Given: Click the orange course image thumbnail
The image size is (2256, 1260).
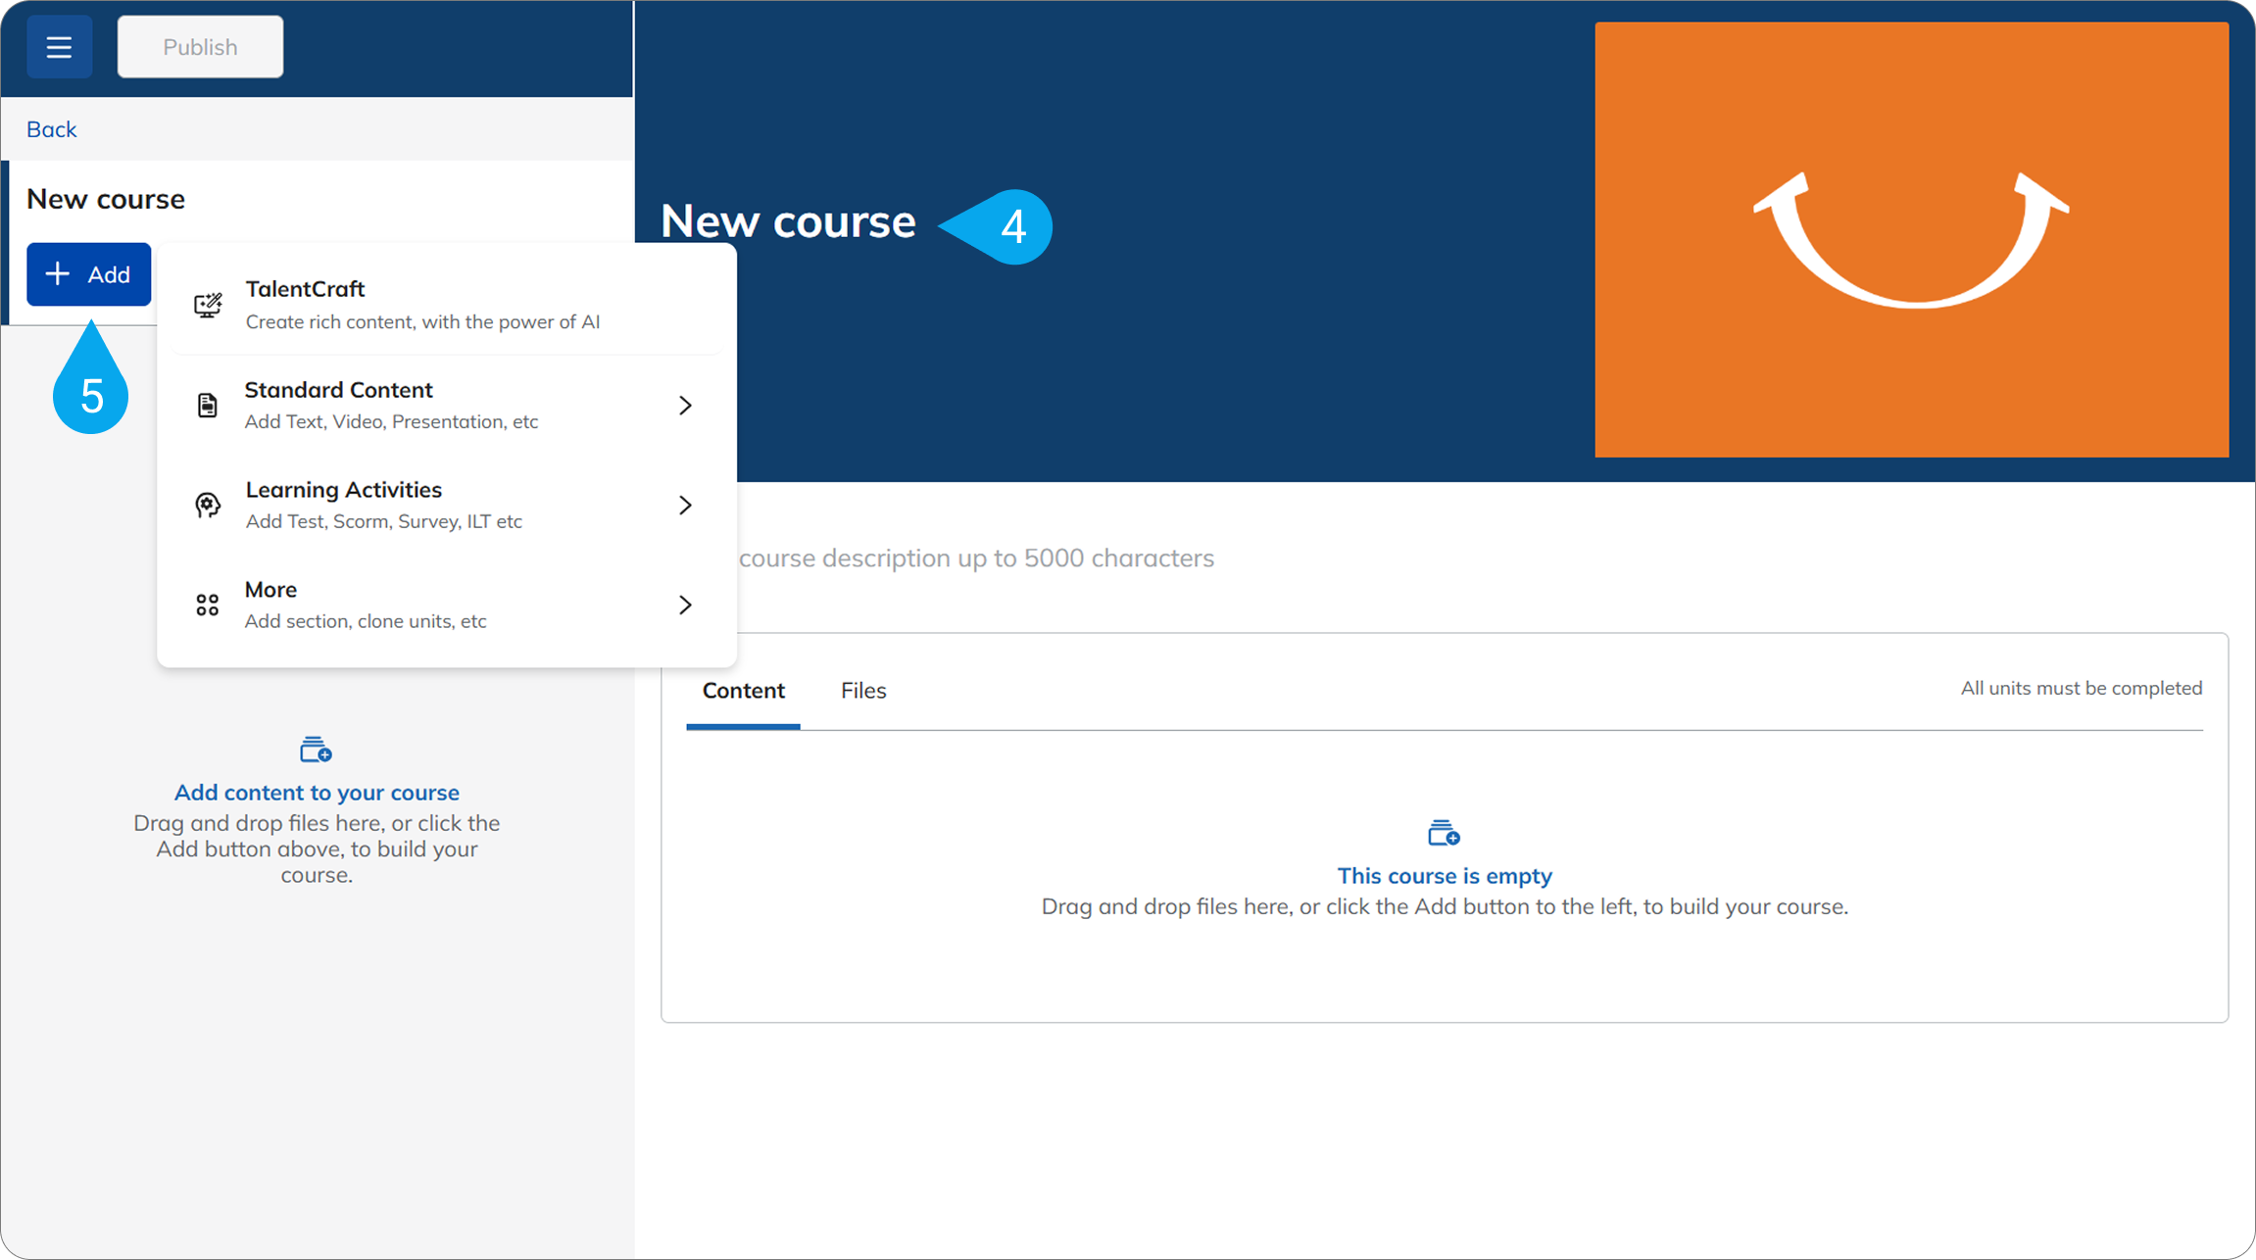Looking at the screenshot, I should 1911,240.
